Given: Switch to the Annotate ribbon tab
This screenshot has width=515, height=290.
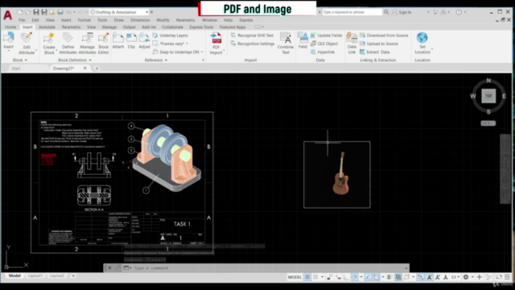Looking at the screenshot, I should coord(47,27).
